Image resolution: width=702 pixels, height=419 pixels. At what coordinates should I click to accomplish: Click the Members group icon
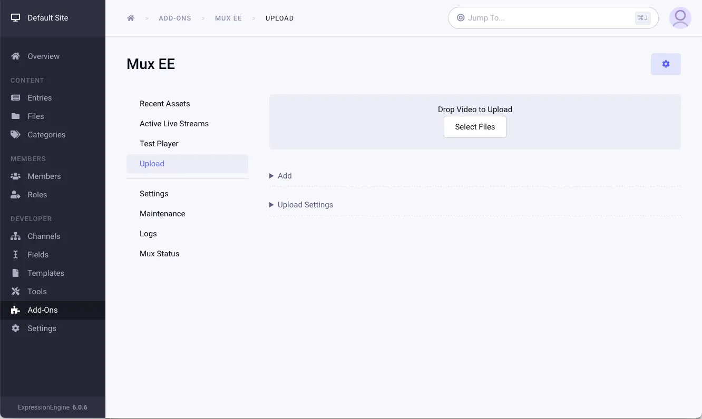tap(16, 176)
